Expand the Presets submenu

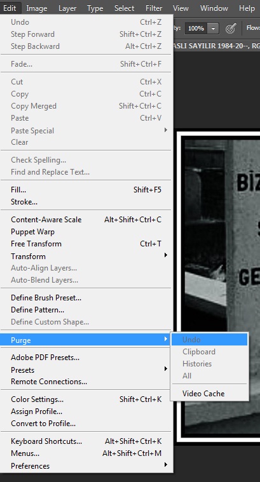[x=86, y=370]
